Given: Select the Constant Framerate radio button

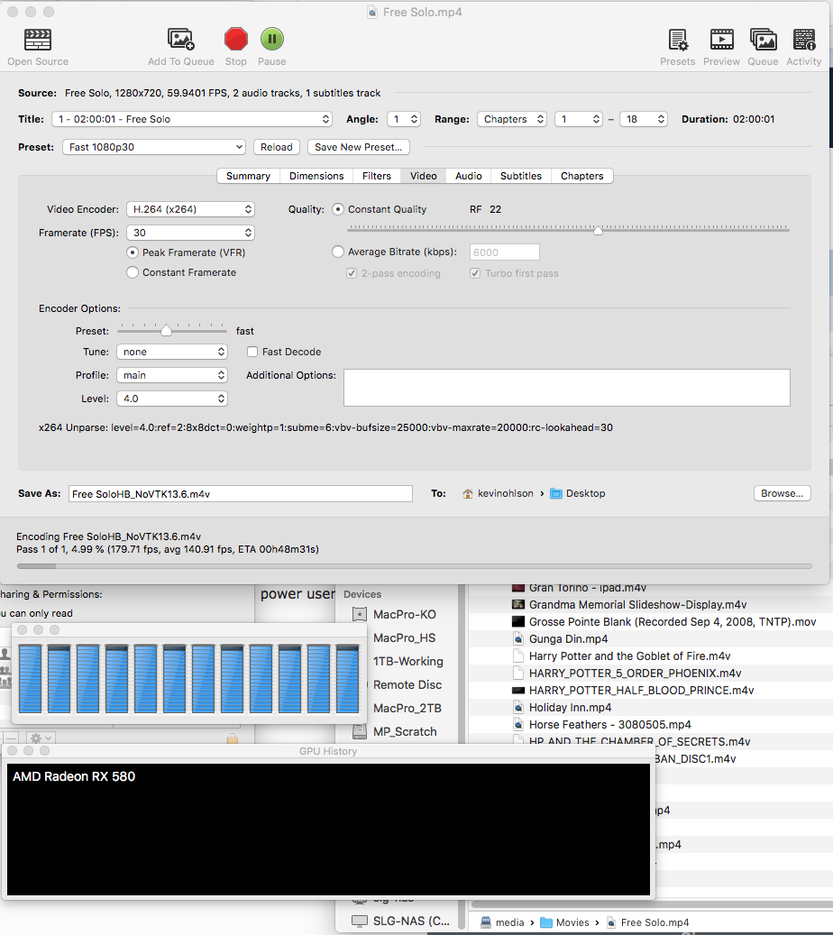Looking at the screenshot, I should tap(133, 272).
